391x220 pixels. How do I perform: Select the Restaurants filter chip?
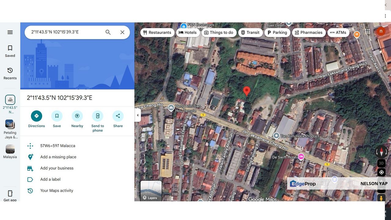[x=157, y=33]
